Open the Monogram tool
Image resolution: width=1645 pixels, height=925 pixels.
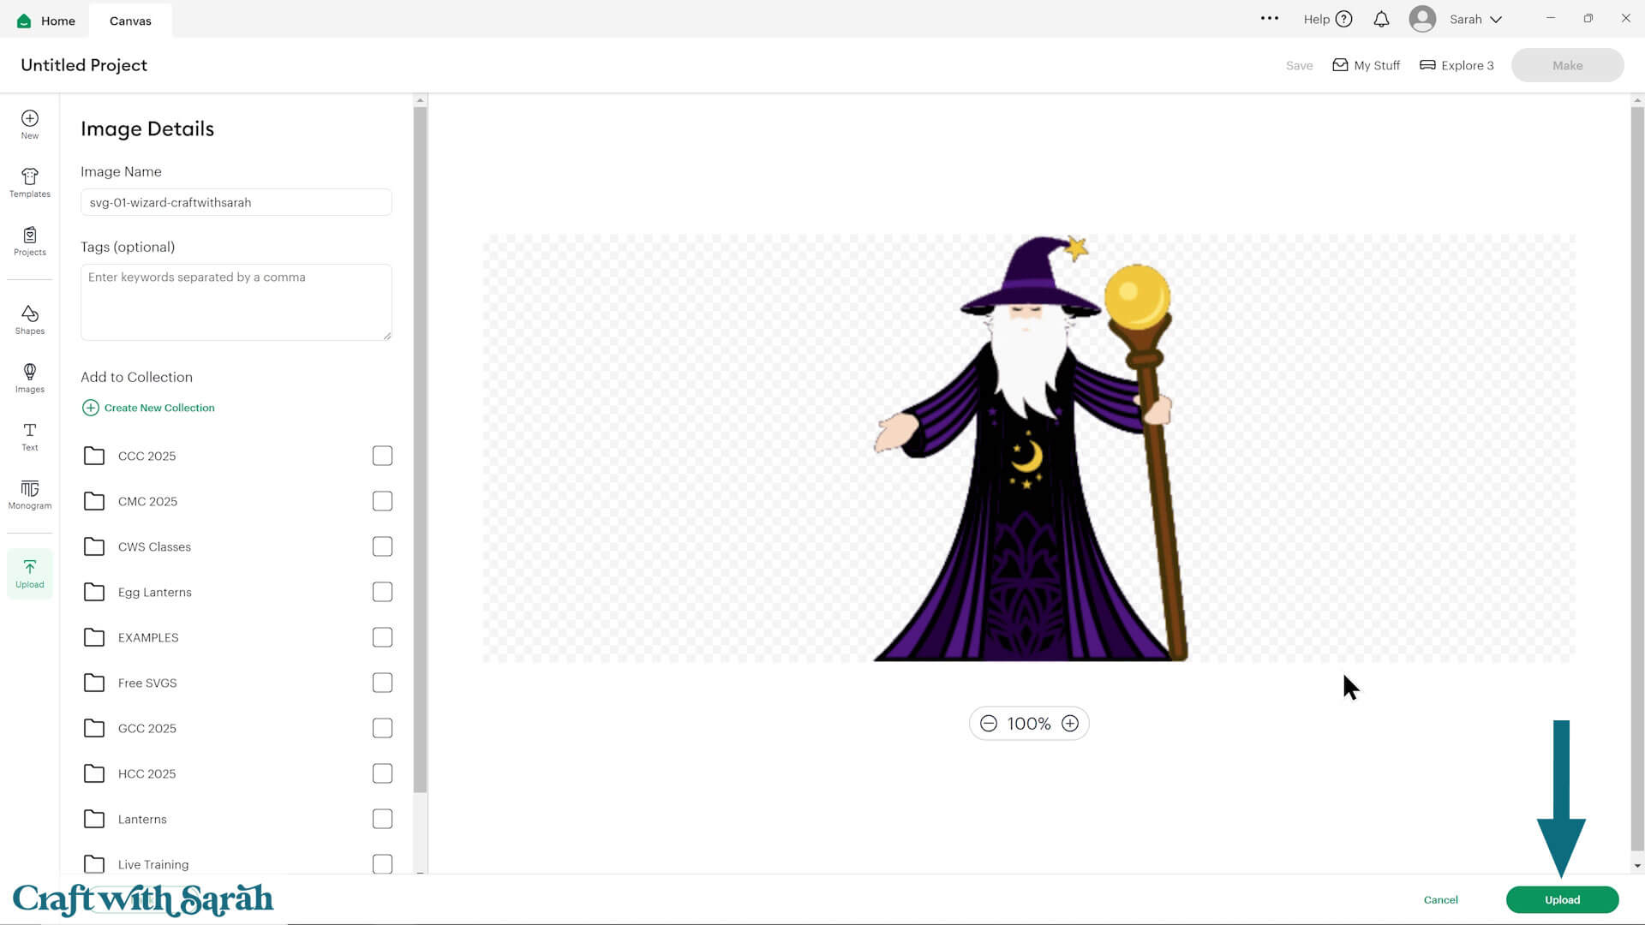click(29, 493)
